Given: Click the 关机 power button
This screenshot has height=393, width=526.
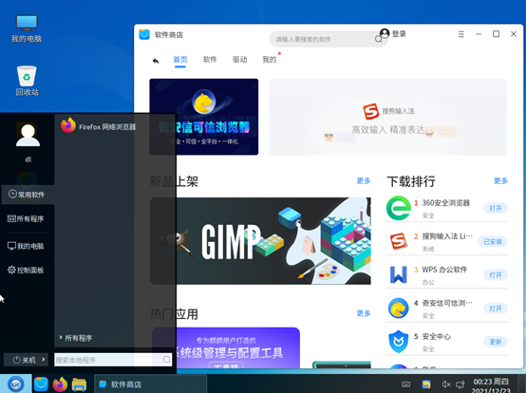Looking at the screenshot, I should [x=25, y=360].
